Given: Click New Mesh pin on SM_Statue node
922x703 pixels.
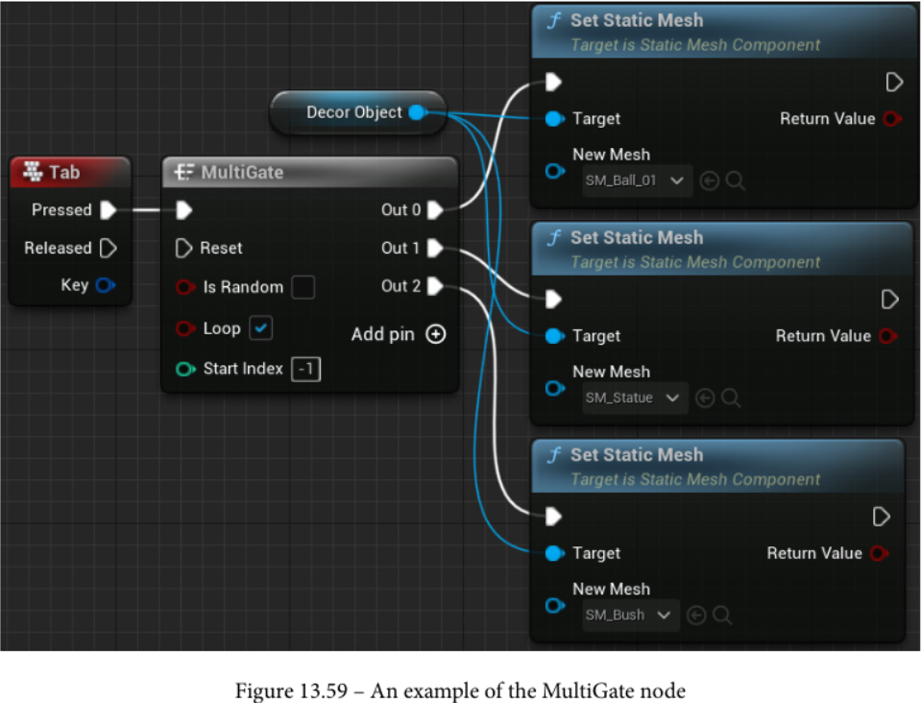Looking at the screenshot, I should click(554, 389).
